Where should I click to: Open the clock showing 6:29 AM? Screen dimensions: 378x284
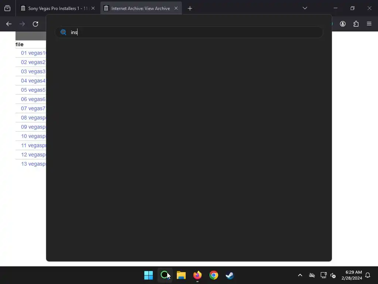pos(352,275)
